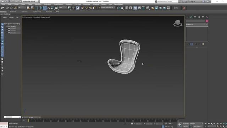The height and width of the screenshot is (128, 227).
Task: Click the Undo arrow in main toolbar
Action: (2, 8)
